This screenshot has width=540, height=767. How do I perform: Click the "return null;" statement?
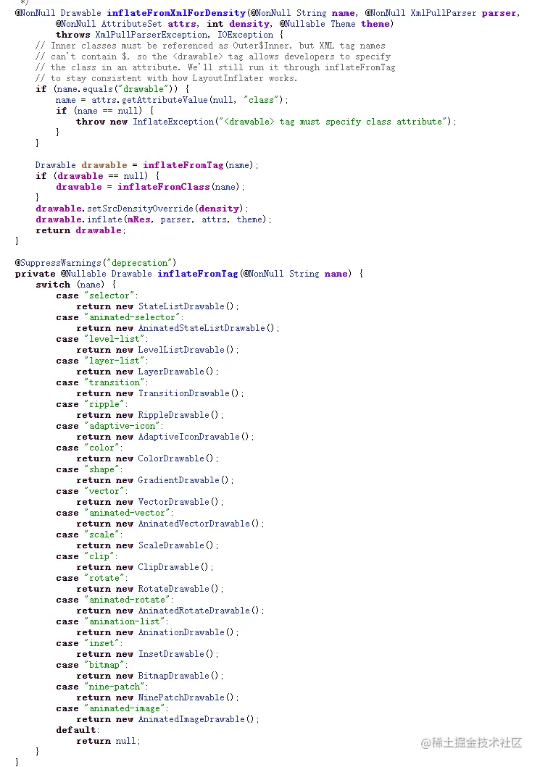pos(108,741)
